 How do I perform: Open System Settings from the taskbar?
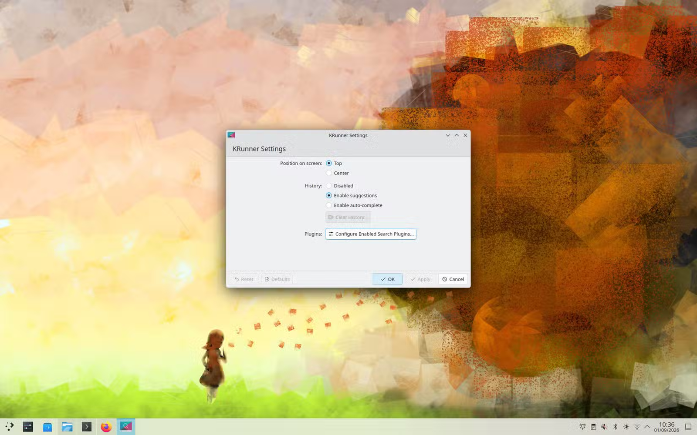pyautogui.click(x=28, y=427)
